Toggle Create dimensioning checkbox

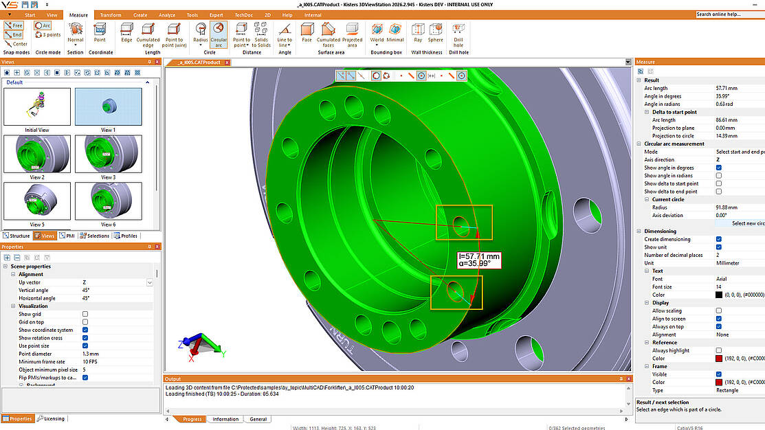click(x=719, y=239)
